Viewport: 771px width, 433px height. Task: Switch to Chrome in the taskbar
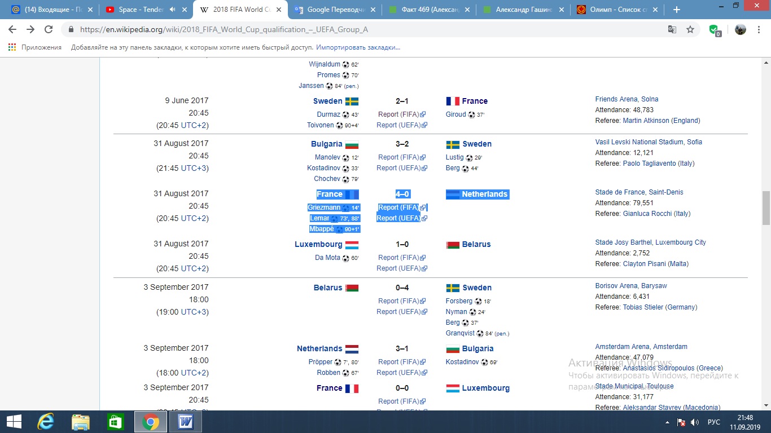click(150, 422)
